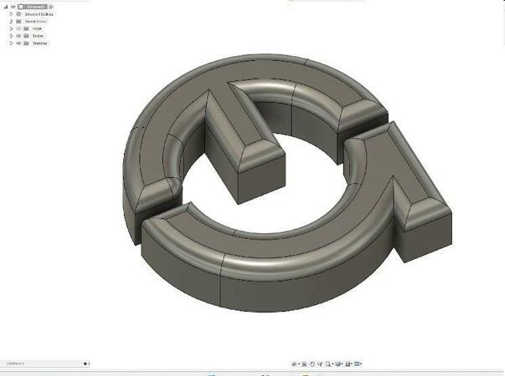Toggle visibility eye of Bodies folder
Screen dimensions: 505x376
click(18, 36)
